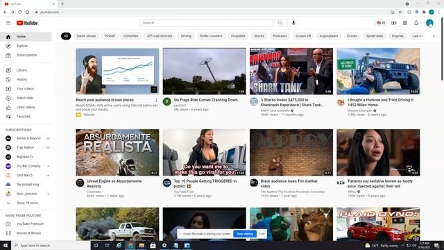Open BigDawsTv channel subscription
This screenshot has height=250, width=444.
coord(26,157)
